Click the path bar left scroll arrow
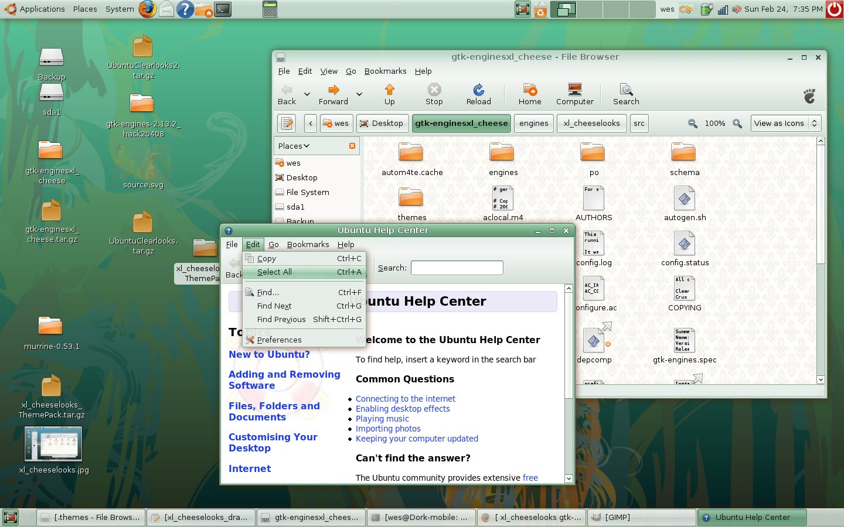Screen dimensions: 844x527 click(311, 124)
